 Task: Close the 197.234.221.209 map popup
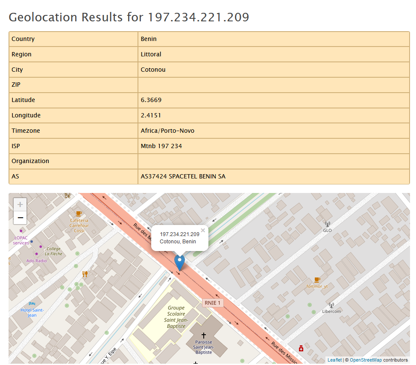pyautogui.click(x=203, y=231)
